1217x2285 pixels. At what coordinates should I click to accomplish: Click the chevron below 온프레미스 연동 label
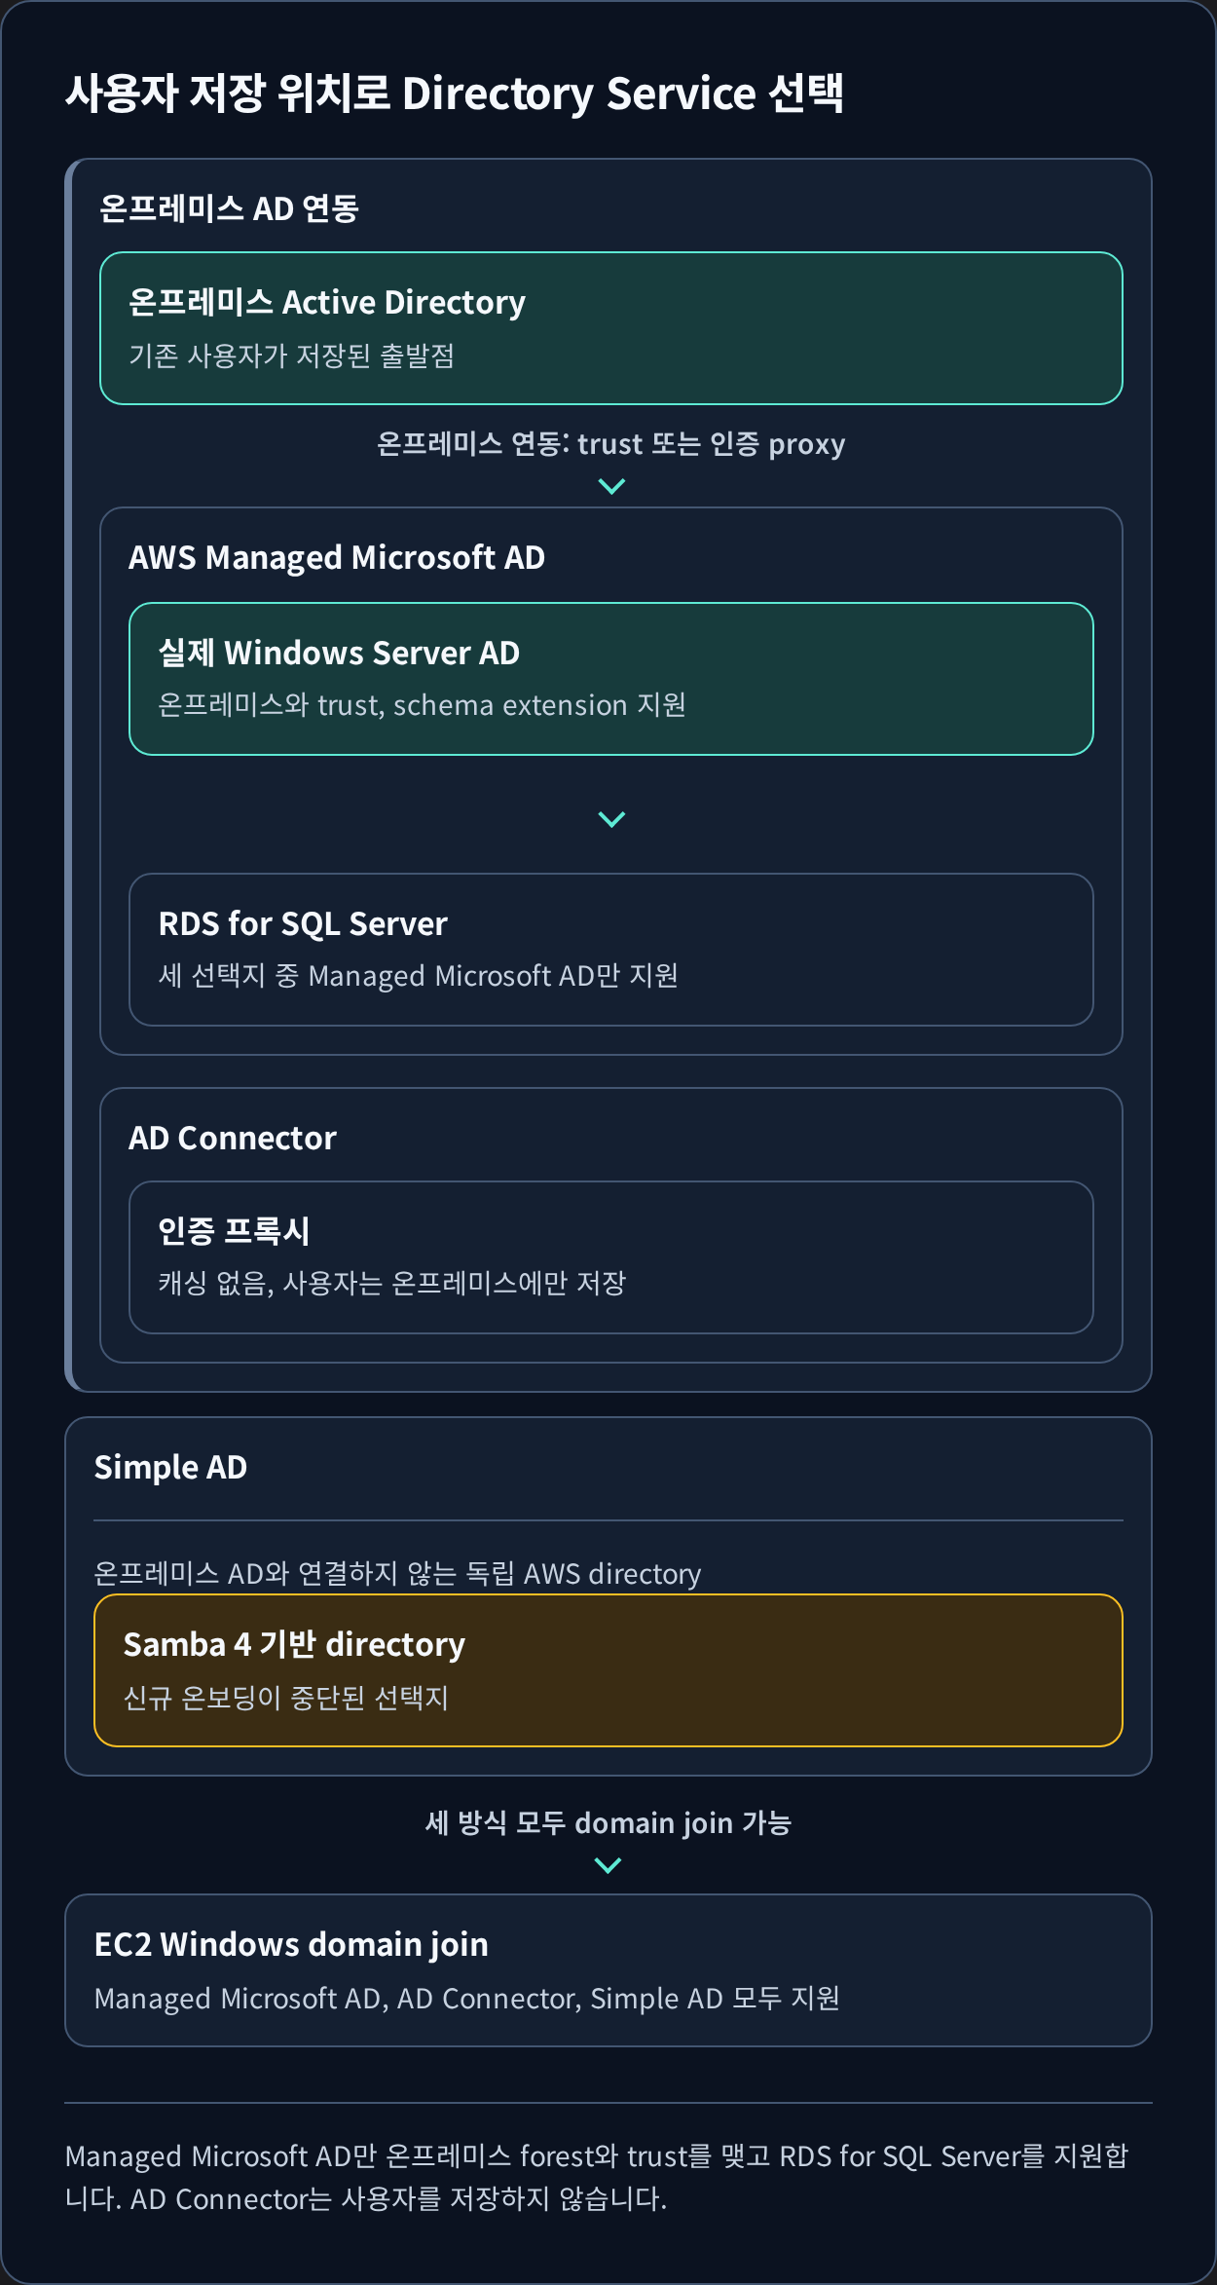click(x=611, y=486)
